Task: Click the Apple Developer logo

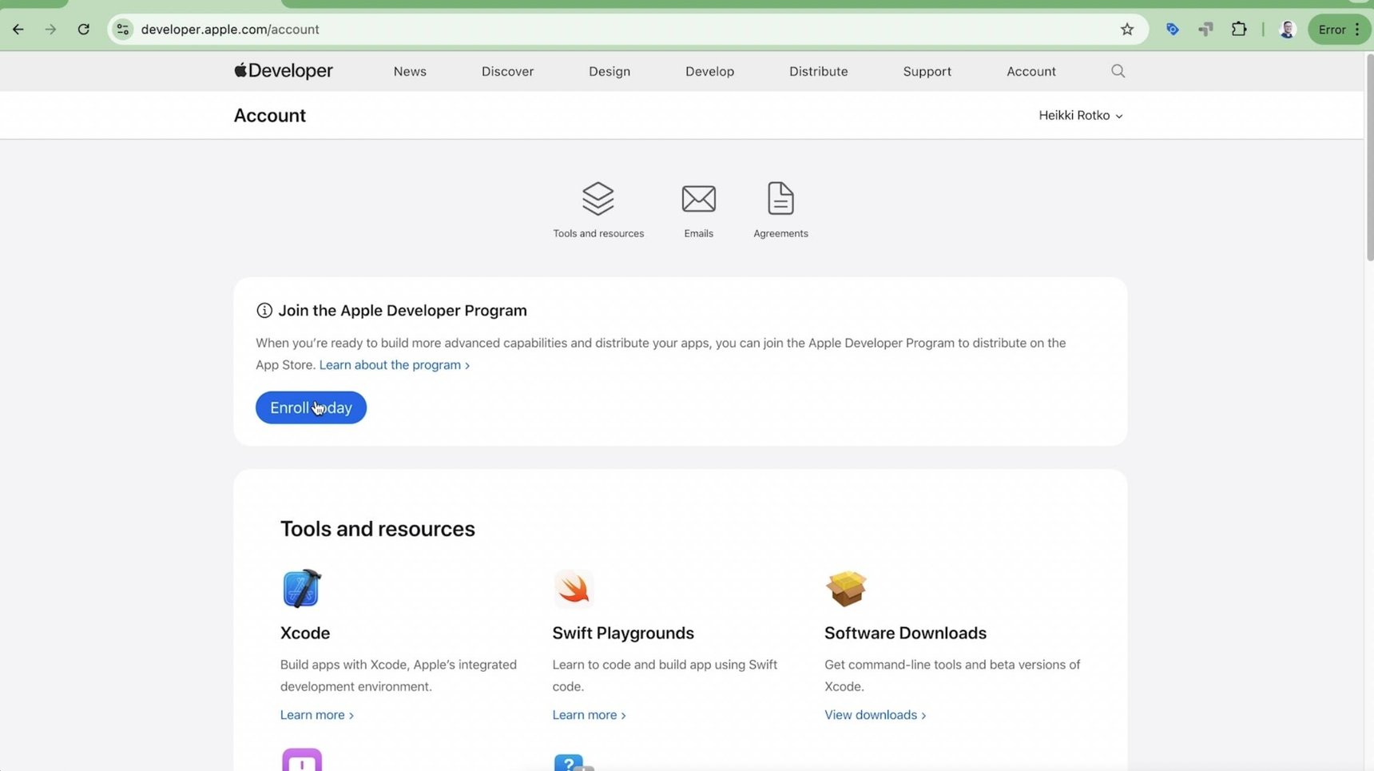Action: (x=282, y=71)
